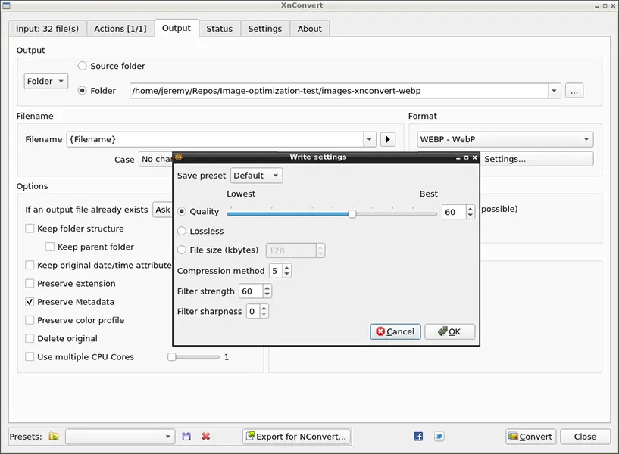Go to the Status tab
Viewport: 619px width, 454px height.
220,29
